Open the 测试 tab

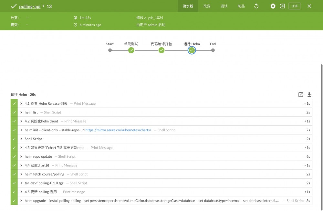pyautogui.click(x=224, y=6)
